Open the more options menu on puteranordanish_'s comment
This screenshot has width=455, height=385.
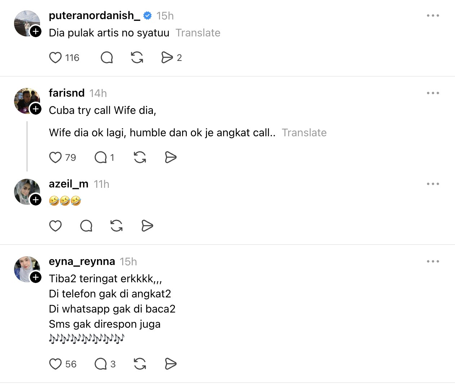point(433,16)
